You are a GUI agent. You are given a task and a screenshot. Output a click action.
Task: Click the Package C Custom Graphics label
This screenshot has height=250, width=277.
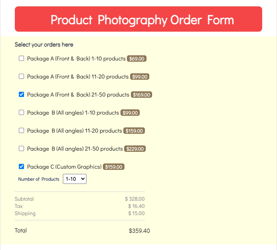[64, 167]
